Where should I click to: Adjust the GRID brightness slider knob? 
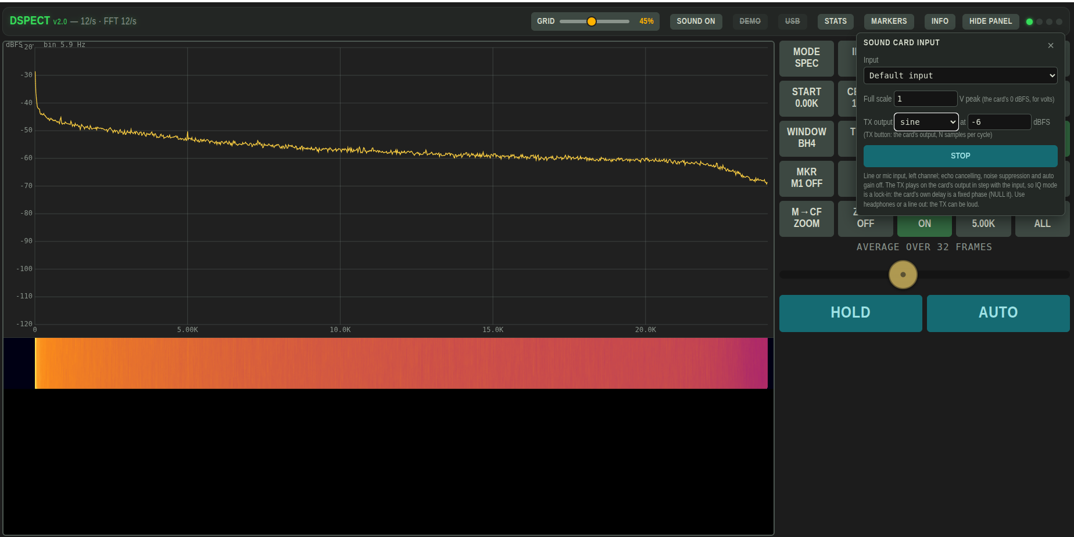pyautogui.click(x=592, y=21)
